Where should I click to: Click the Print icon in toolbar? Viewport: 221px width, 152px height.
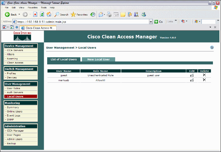point(109,14)
